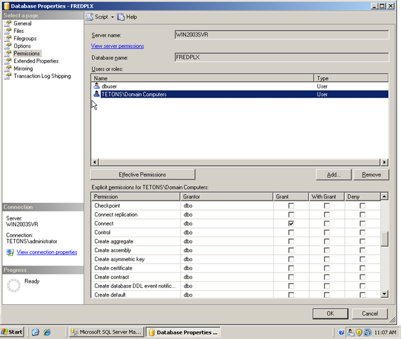
Task: Click the permissions vertical scrollbar thumb
Action: point(384,239)
